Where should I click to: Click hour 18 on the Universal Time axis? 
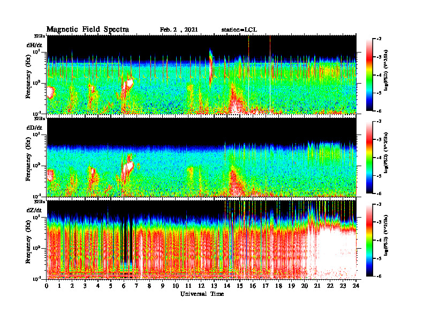[x=278, y=286]
